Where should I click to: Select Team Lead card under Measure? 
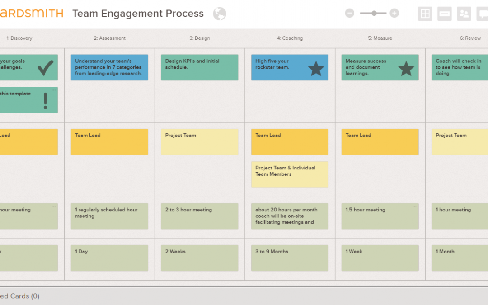380,142
